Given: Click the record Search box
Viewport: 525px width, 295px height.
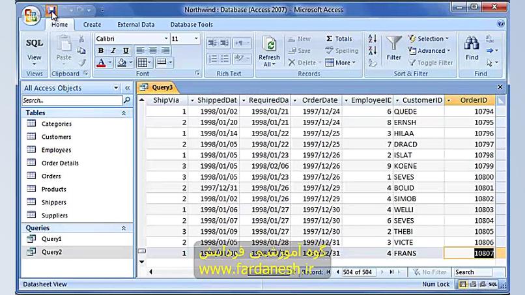Looking at the screenshot, I should [x=472, y=272].
